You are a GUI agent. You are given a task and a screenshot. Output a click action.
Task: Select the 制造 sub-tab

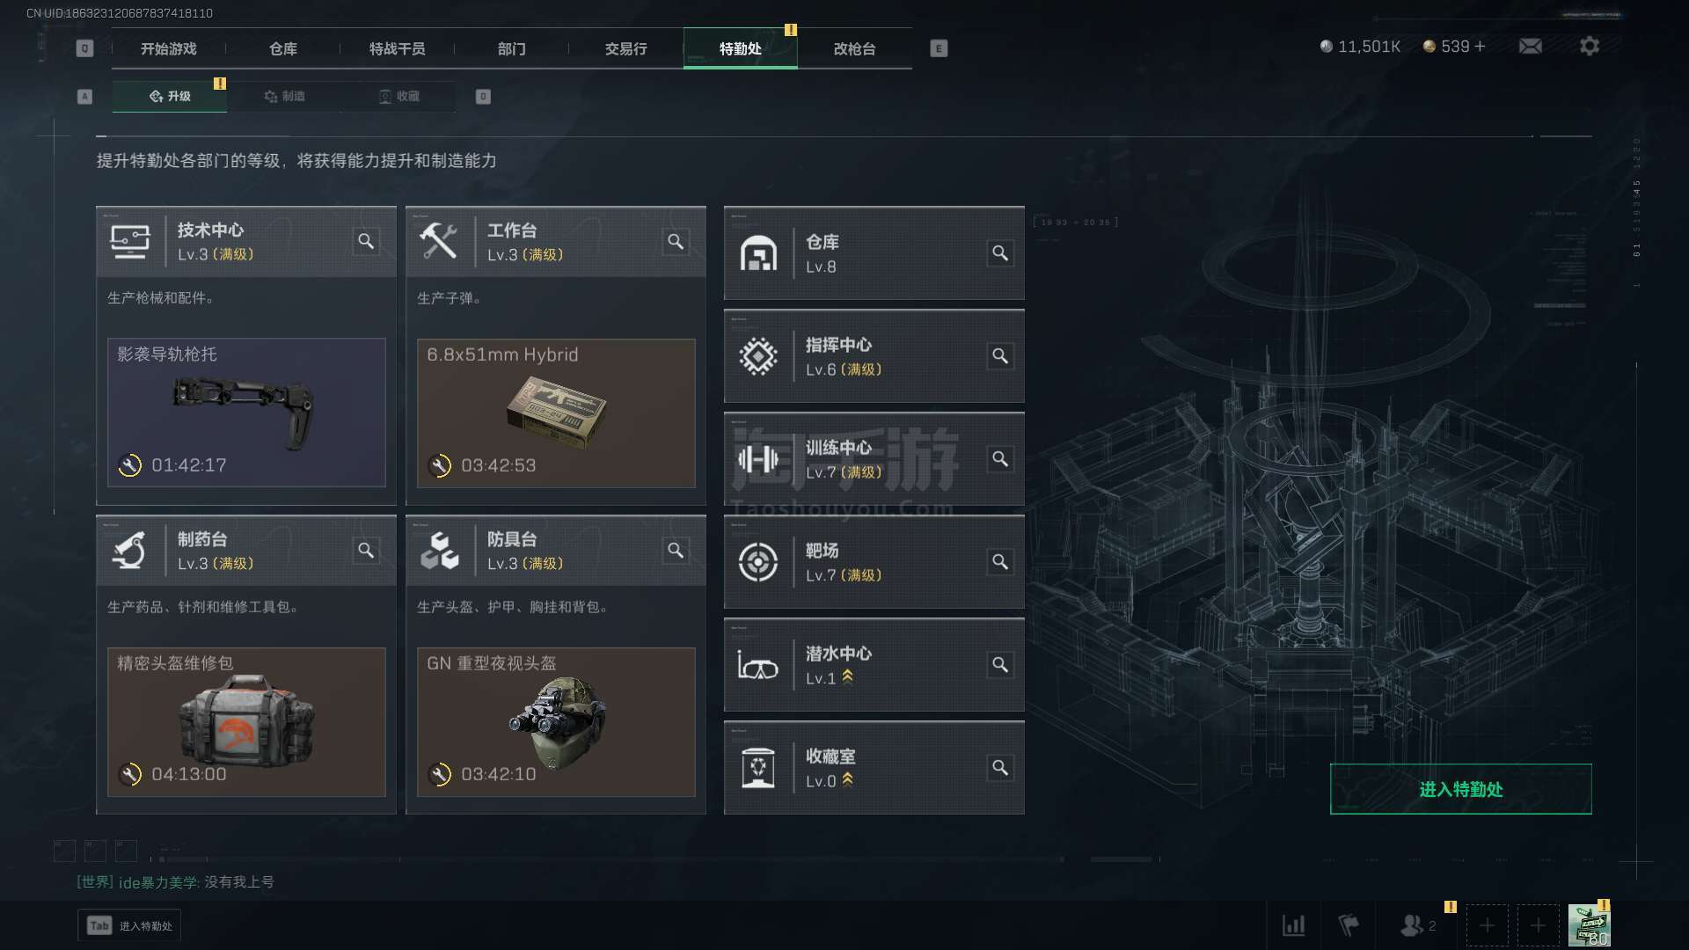pos(284,96)
